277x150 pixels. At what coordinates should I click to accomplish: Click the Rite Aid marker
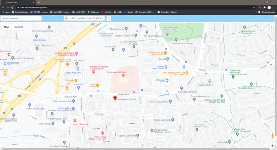(168, 59)
